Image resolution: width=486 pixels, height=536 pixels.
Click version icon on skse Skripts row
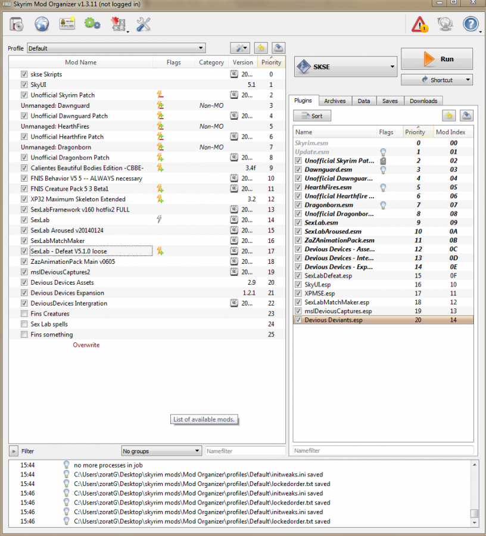pos(234,74)
